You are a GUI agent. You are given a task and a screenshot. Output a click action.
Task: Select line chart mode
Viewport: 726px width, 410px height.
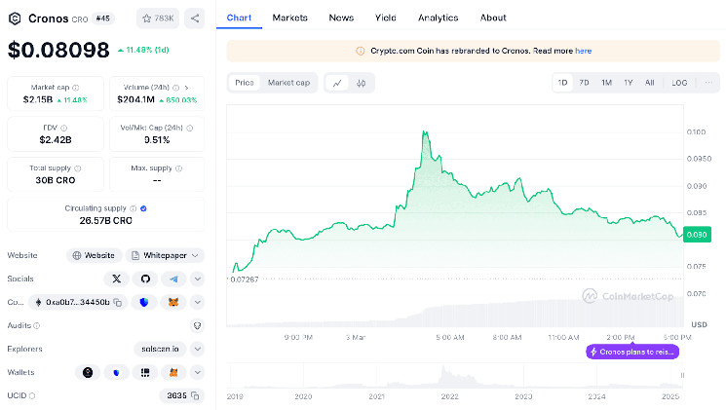[337, 84]
